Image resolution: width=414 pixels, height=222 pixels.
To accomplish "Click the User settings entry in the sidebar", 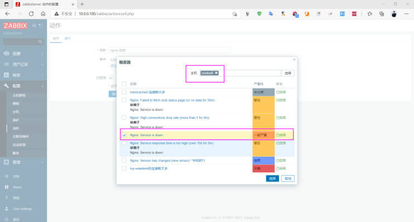I will click(x=22, y=209).
